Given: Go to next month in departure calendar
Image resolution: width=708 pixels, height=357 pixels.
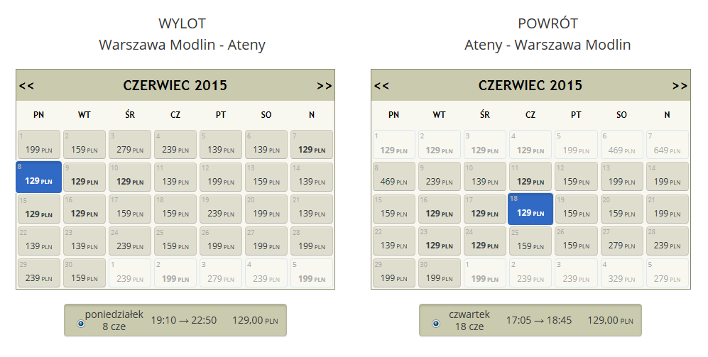Looking at the screenshot, I should coord(325,86).
